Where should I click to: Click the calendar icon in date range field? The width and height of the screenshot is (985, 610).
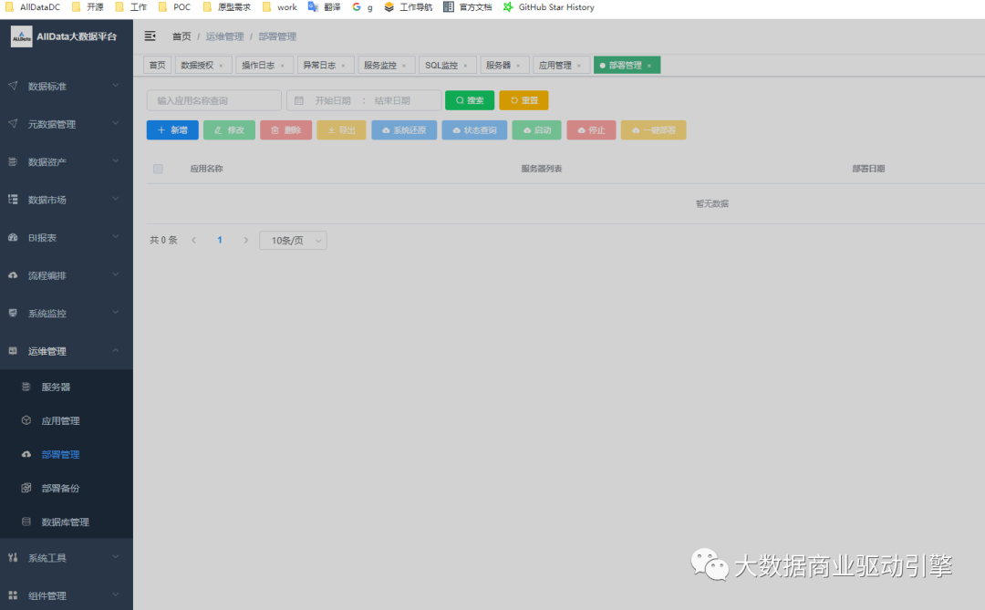point(299,100)
